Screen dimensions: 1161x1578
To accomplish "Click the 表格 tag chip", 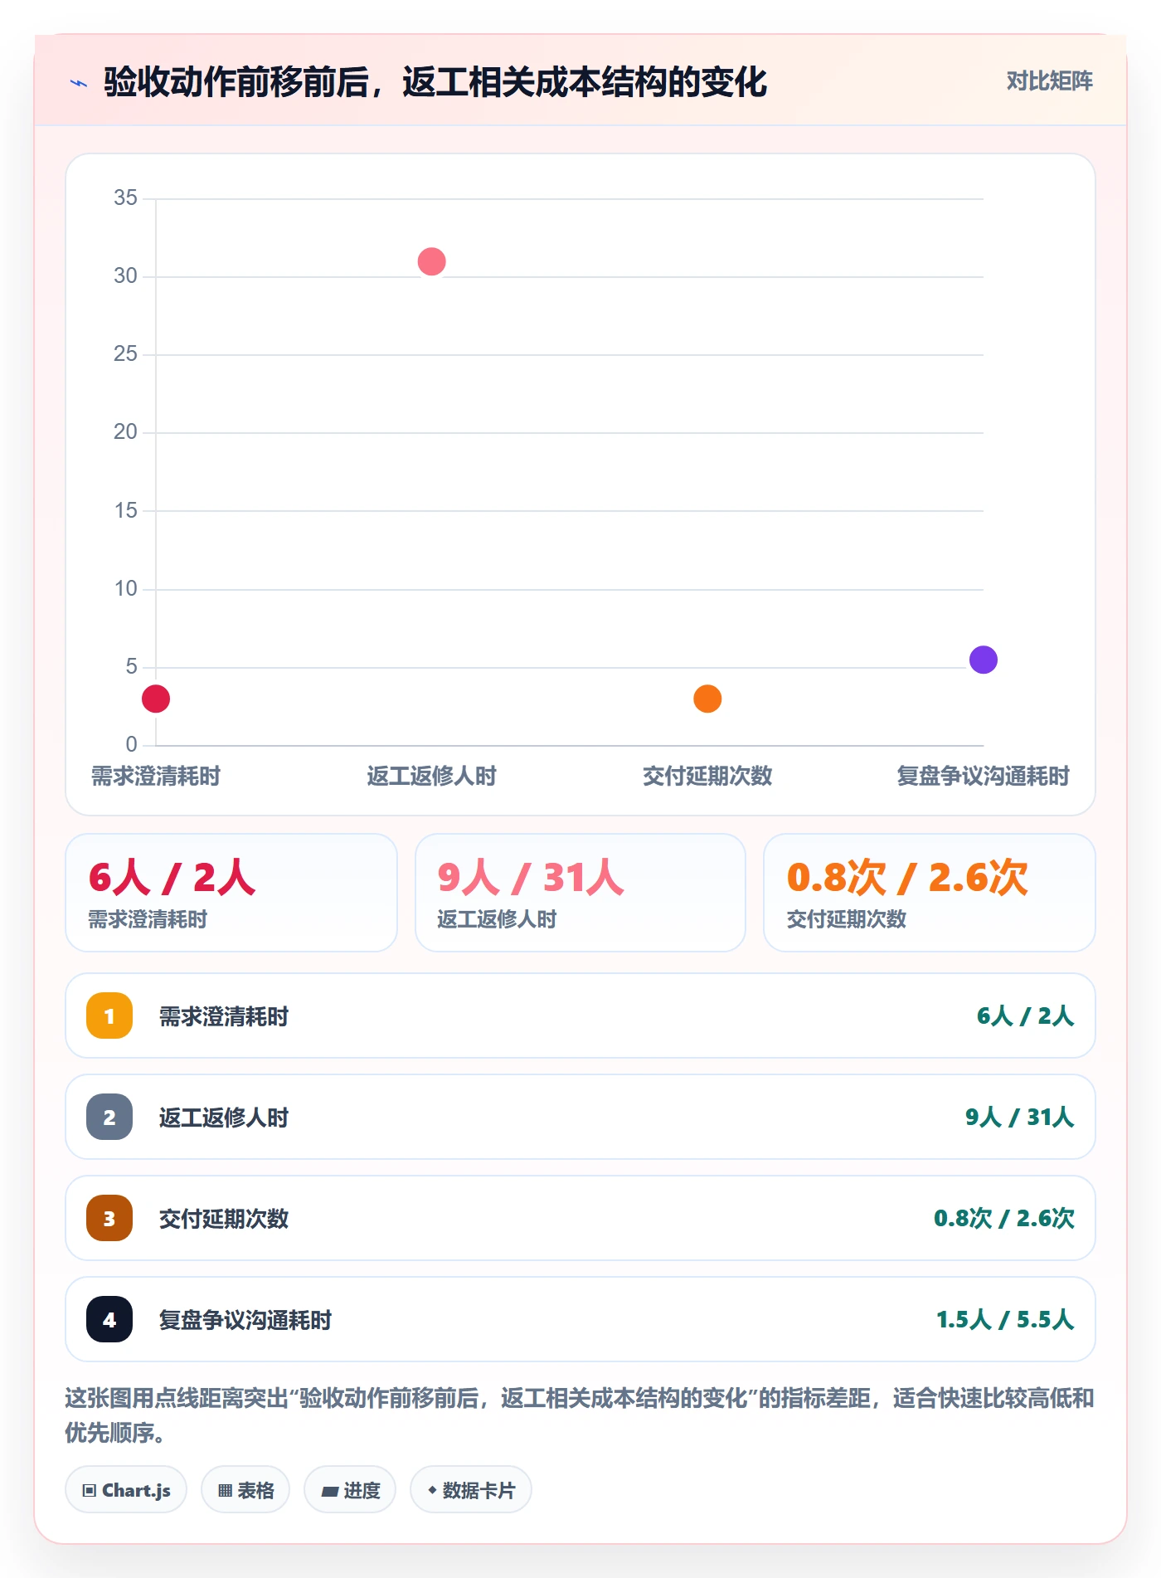I will 245,1490.
